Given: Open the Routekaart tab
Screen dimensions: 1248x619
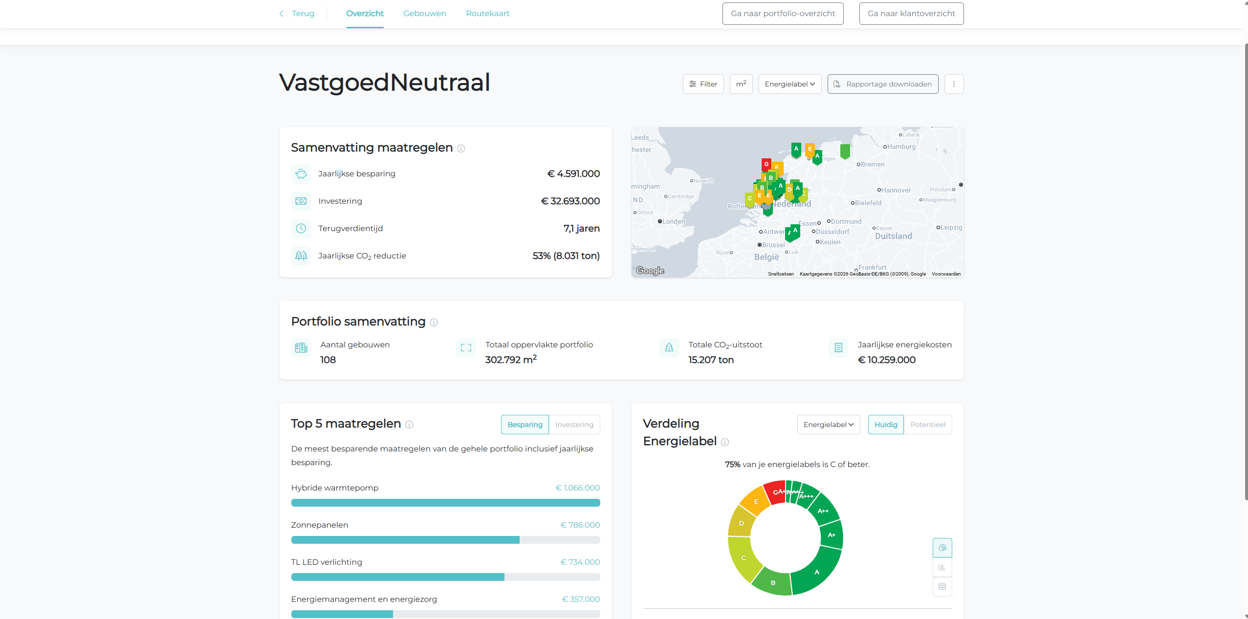Looking at the screenshot, I should pyautogui.click(x=487, y=14).
